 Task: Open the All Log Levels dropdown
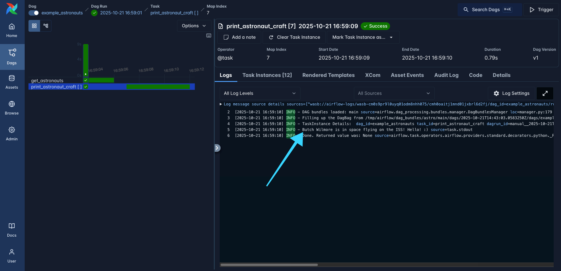coord(259,93)
